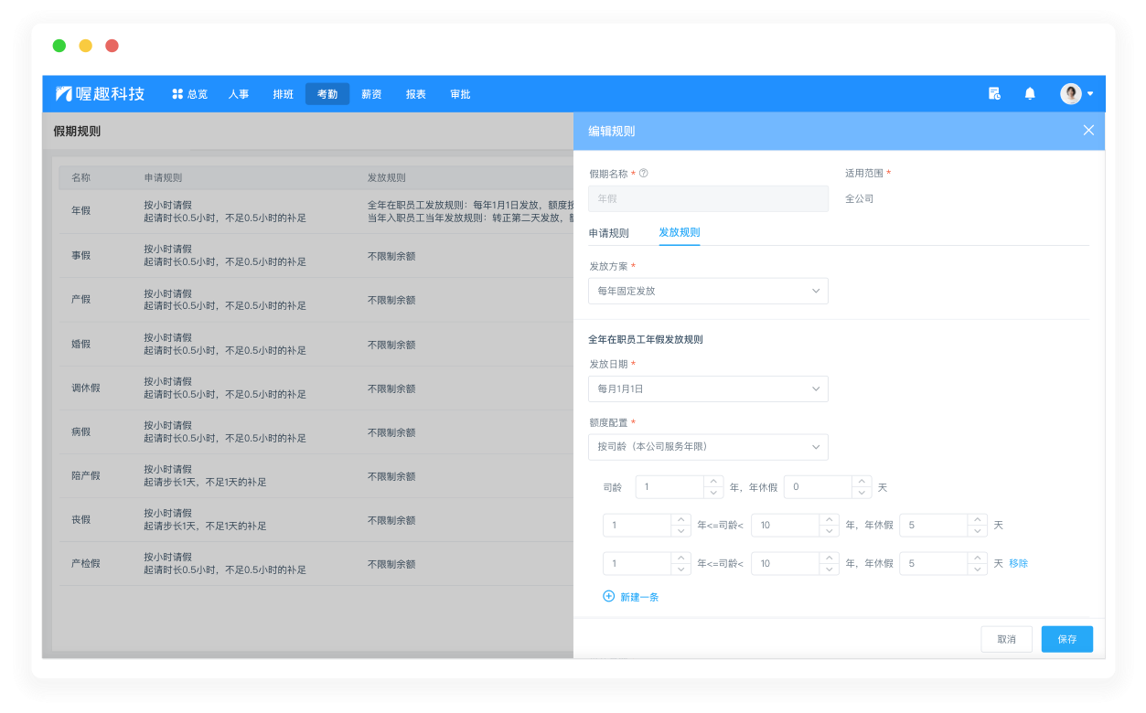
Task: Click the 申请规则 column header in table
Action: tap(163, 177)
